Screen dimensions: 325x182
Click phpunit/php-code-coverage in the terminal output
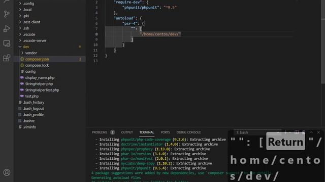pos(146,140)
